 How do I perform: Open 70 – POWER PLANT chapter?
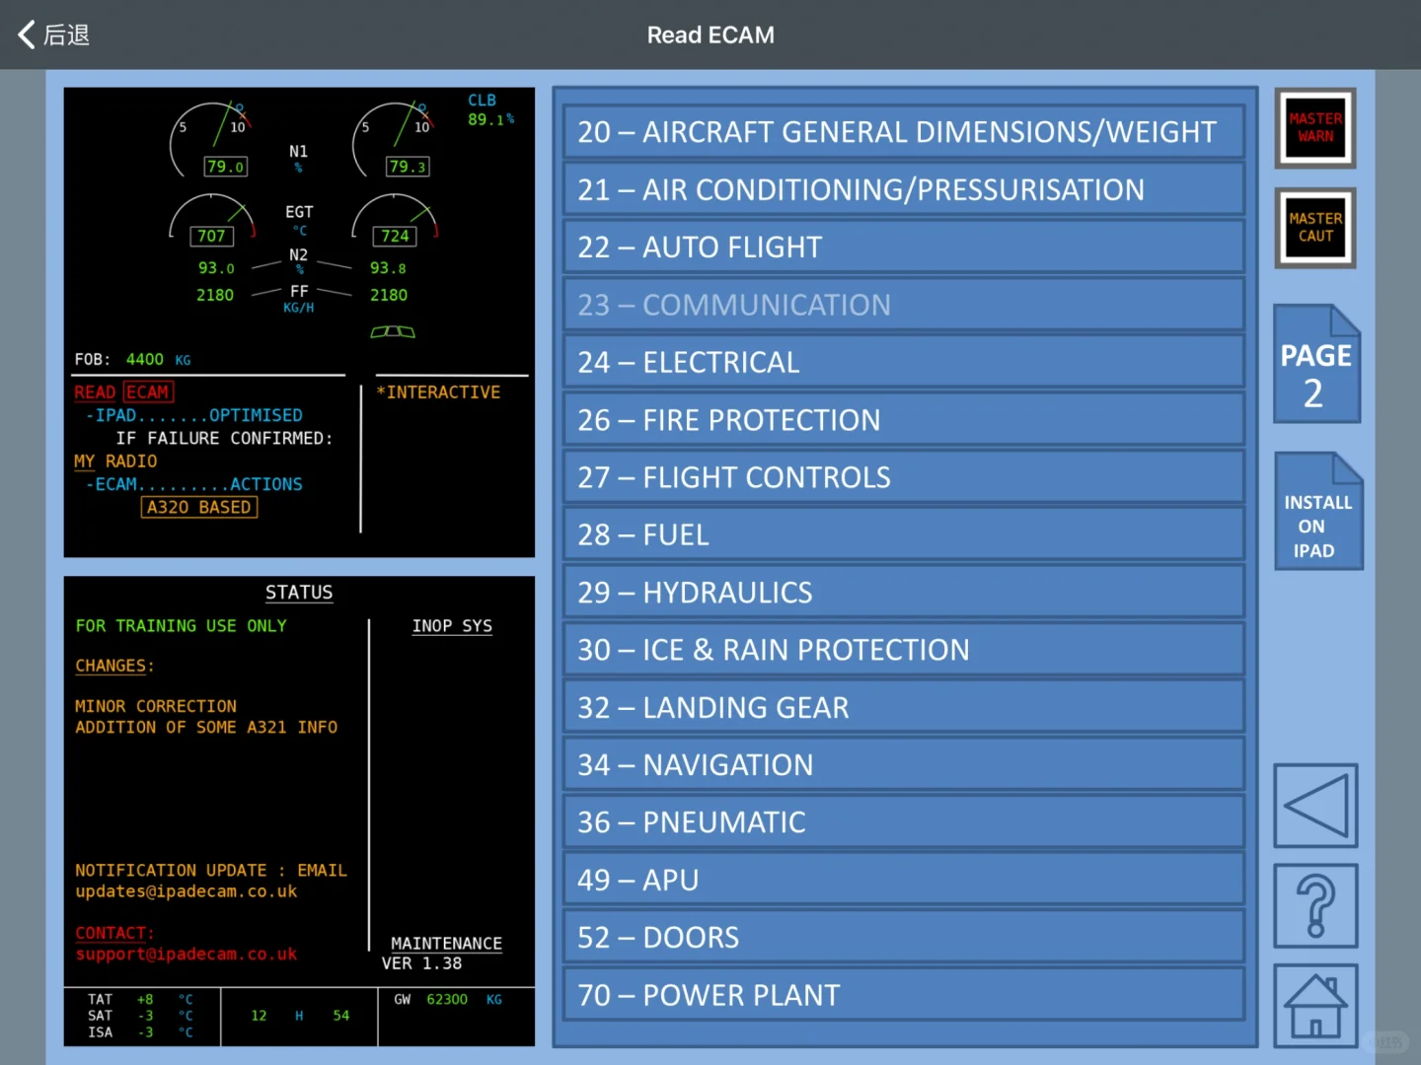(903, 994)
